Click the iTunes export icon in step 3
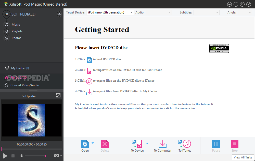 point(89,81)
